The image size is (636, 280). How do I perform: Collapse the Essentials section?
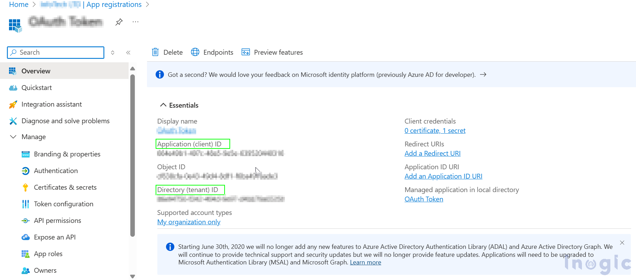163,105
